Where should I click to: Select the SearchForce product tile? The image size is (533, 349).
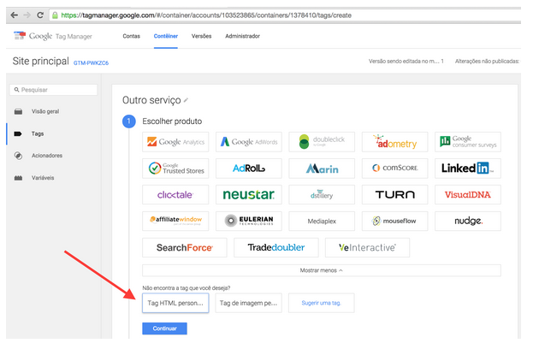coord(185,248)
